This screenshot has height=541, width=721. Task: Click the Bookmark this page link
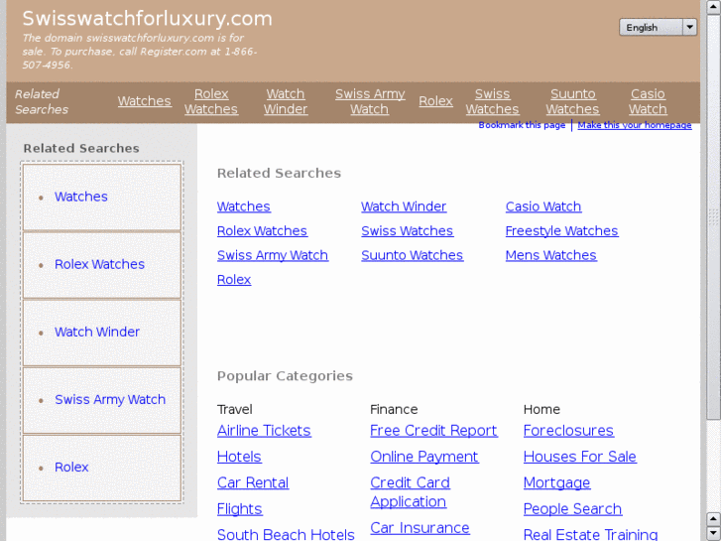tap(522, 125)
